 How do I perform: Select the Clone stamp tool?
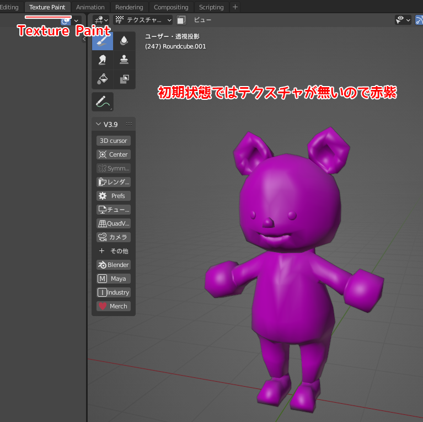(x=124, y=60)
